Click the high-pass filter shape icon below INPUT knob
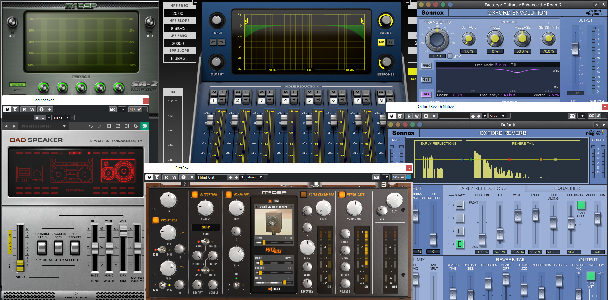Viewport: 608px width, 300px height. [x=213, y=42]
